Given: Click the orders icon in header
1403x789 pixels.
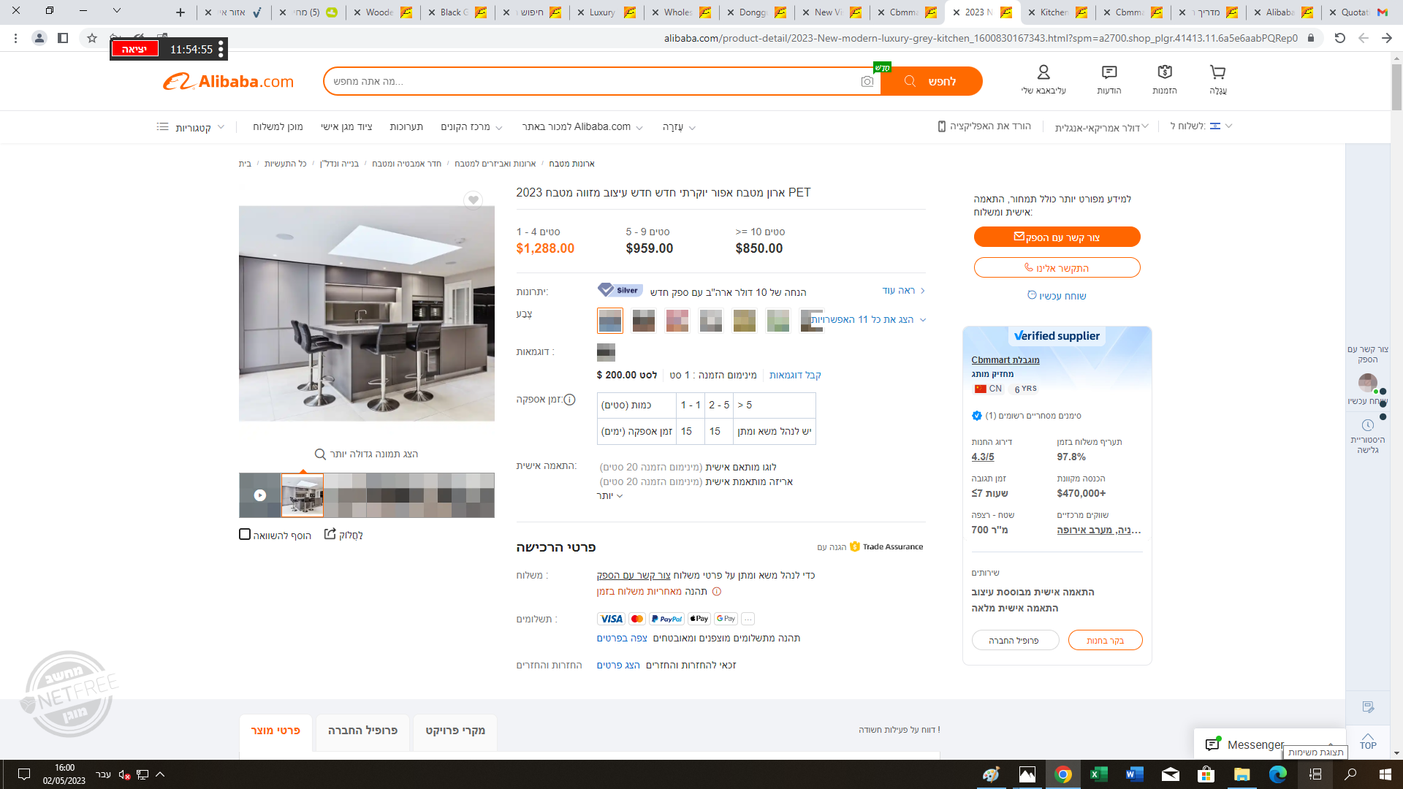Looking at the screenshot, I should 1164,73.
